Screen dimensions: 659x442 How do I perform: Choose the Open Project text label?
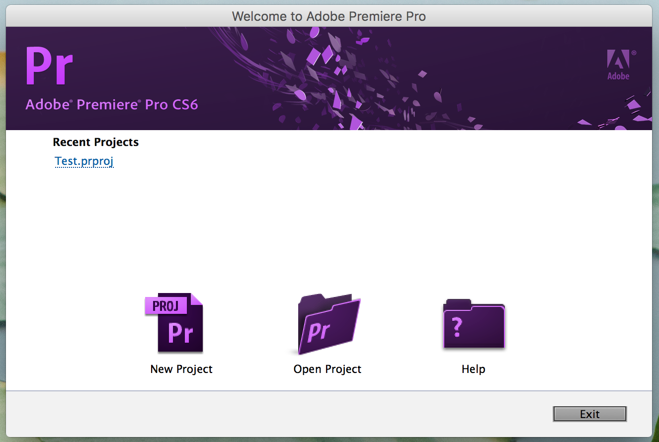pos(328,369)
